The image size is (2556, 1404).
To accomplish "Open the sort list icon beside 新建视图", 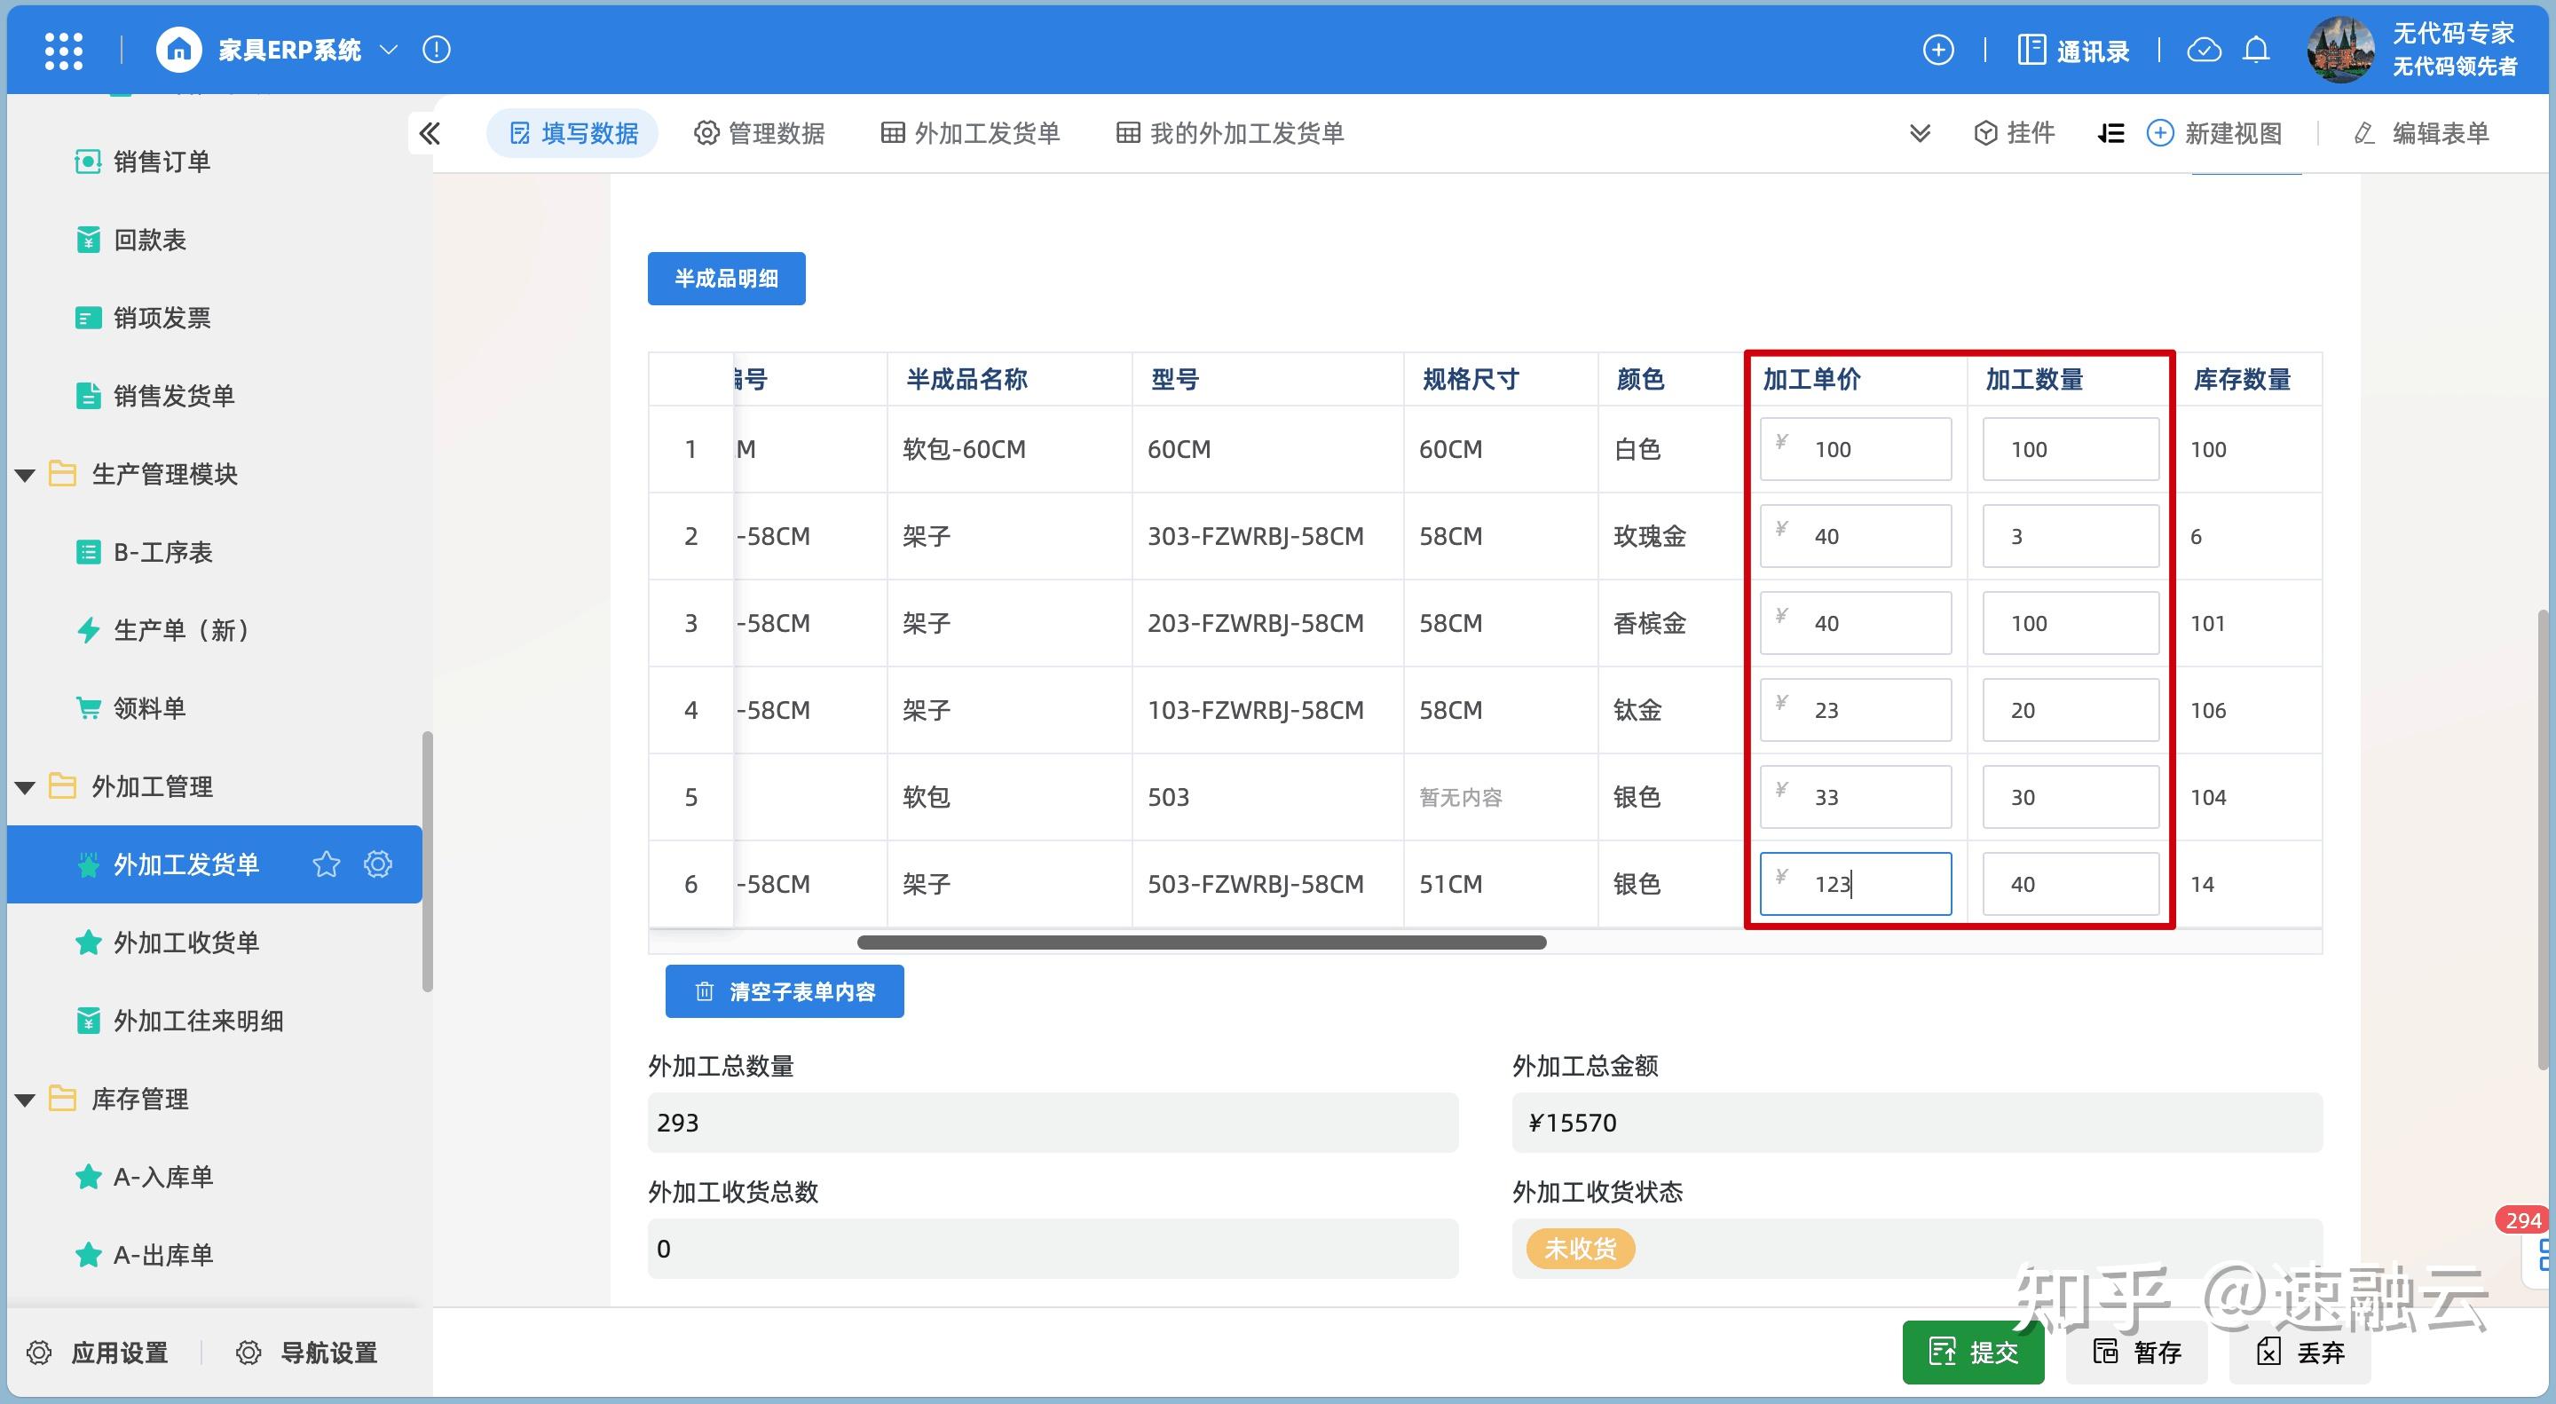I will (2111, 133).
